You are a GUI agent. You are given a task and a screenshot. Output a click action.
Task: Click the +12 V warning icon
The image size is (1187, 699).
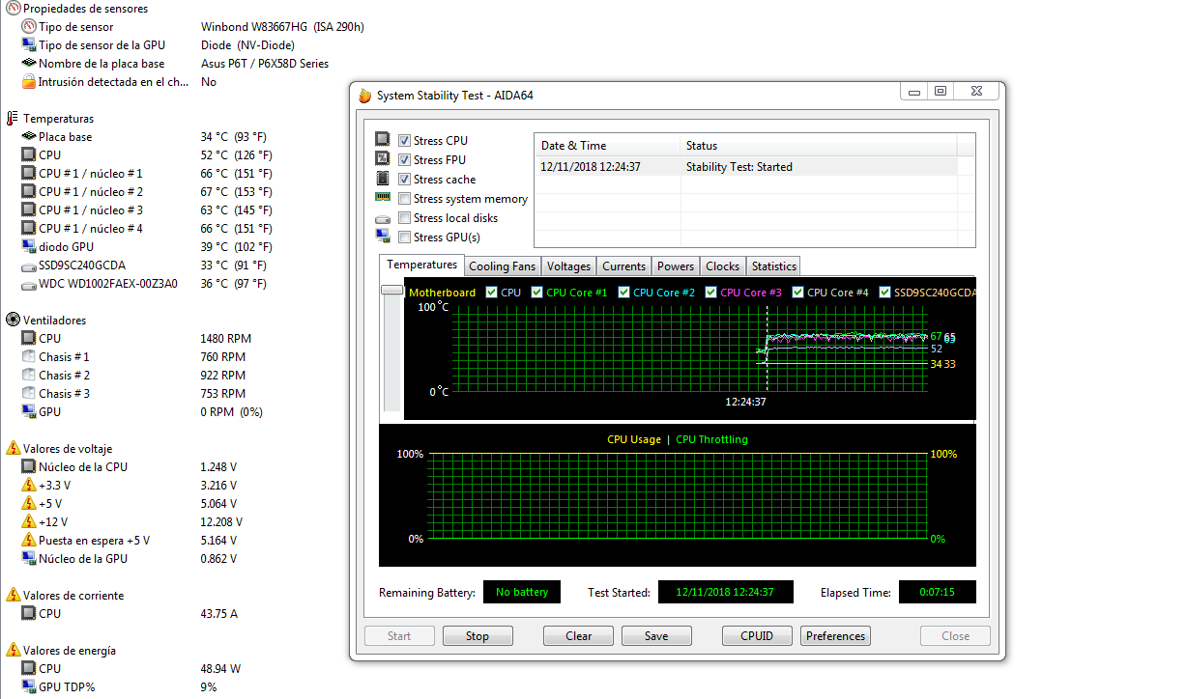point(29,522)
